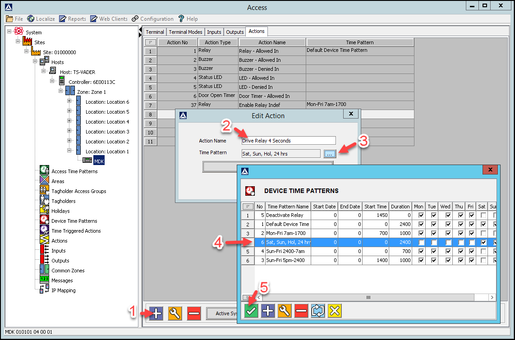515x340 pixels.
Task: Switch to the Terminal Modes tab
Action: 185,32
